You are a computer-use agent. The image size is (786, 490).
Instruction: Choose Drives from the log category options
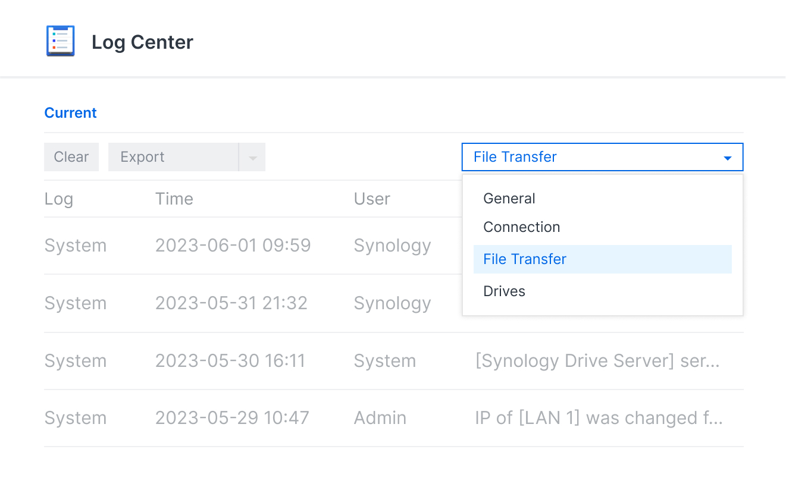[x=504, y=291]
